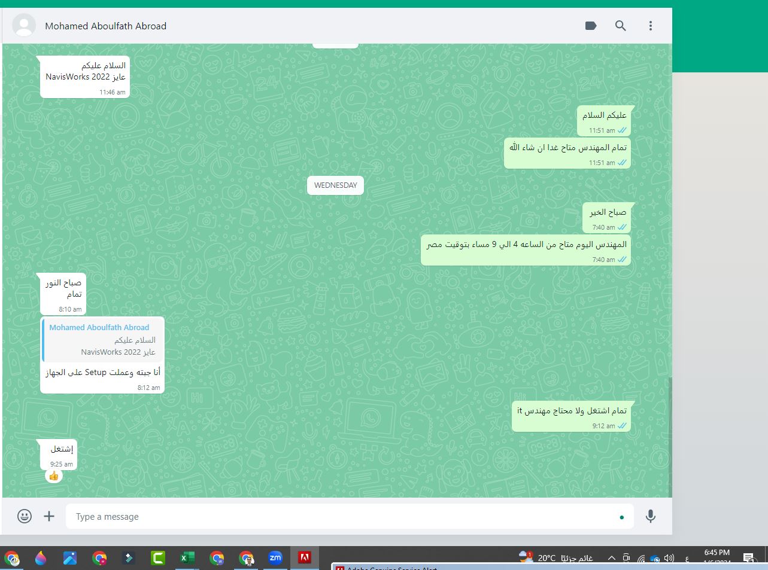This screenshot has width=768, height=570.
Task: Open the Zoom taskbar icon
Action: [275, 558]
